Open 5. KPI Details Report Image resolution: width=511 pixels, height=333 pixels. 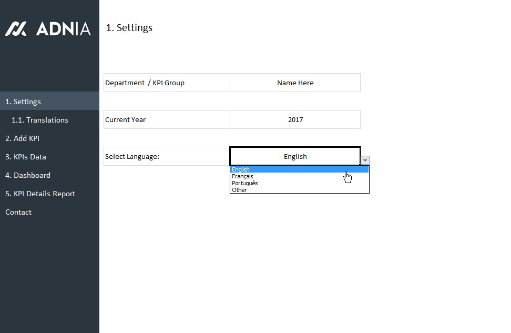[40, 194]
